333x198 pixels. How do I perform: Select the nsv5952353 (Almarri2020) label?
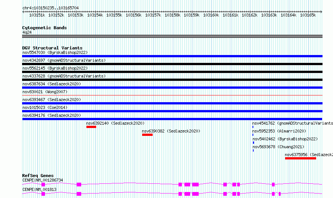[279, 131]
